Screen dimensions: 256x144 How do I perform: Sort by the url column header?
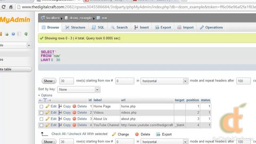pos(123,100)
